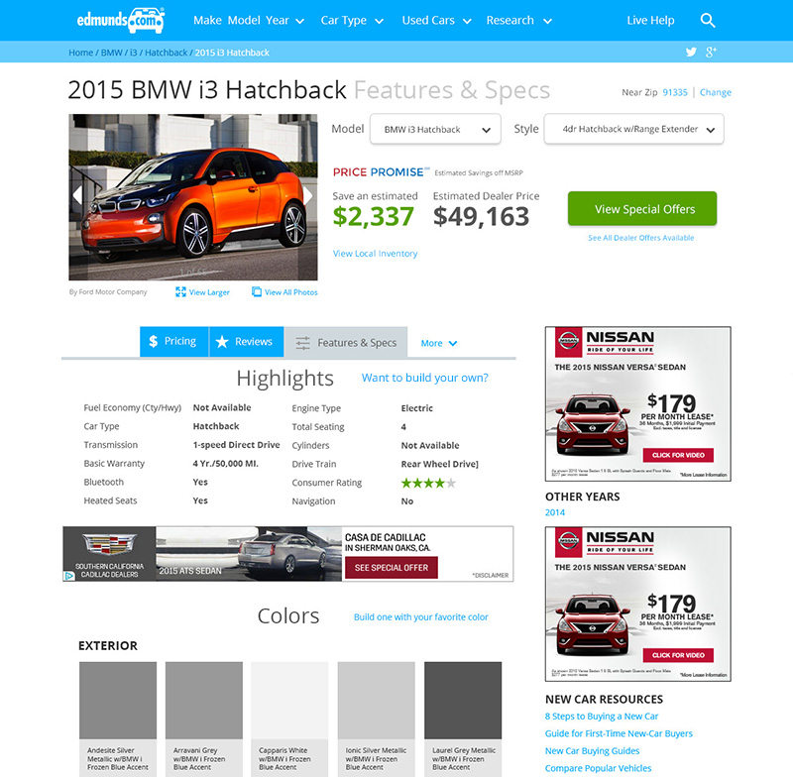Click the 1-speed Direct Drive transmission value

[x=236, y=445]
